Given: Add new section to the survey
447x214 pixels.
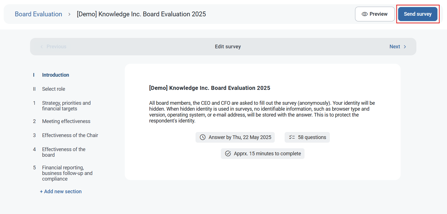Looking at the screenshot, I should (x=61, y=192).
